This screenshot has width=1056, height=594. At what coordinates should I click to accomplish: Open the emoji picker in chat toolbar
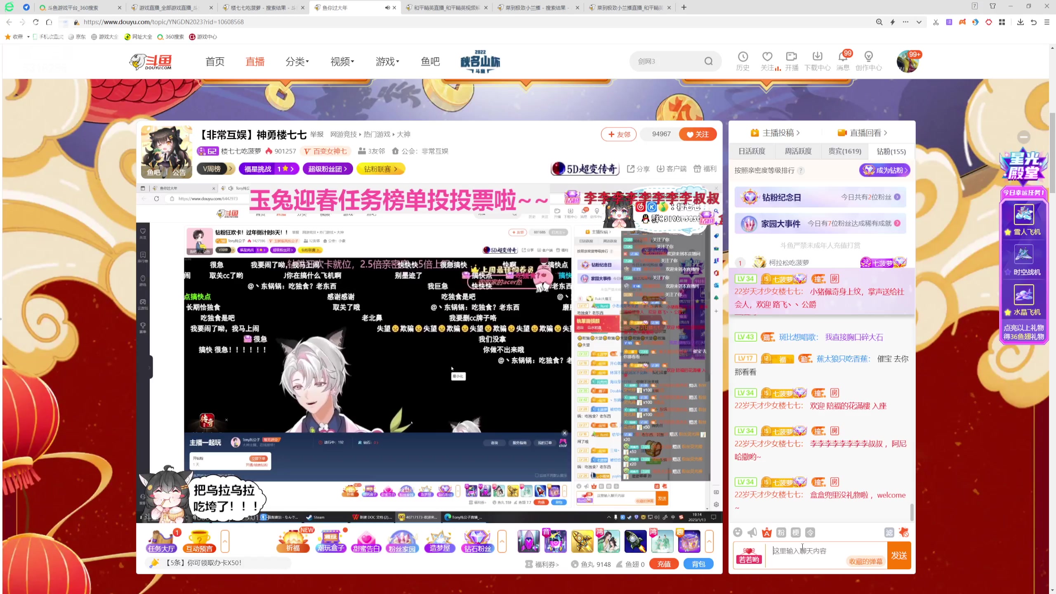(738, 533)
